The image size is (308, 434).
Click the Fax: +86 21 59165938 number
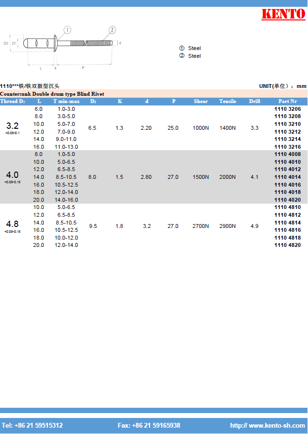pos(149,425)
